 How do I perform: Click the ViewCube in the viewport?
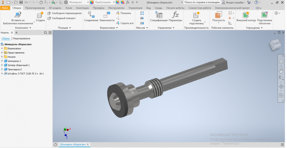(274, 43)
